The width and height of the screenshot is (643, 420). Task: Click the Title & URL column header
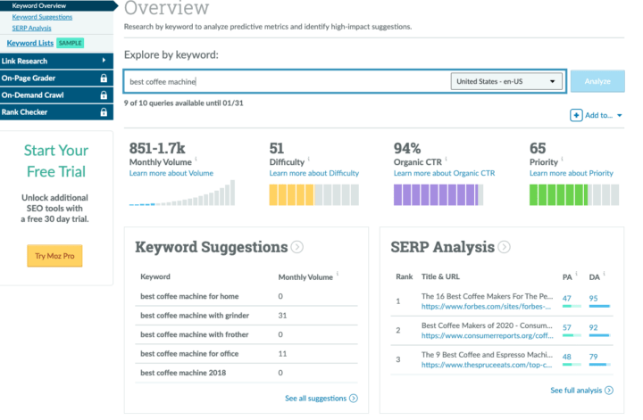point(440,276)
